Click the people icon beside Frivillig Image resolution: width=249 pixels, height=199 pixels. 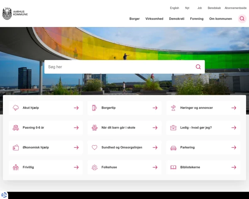pos(16,167)
